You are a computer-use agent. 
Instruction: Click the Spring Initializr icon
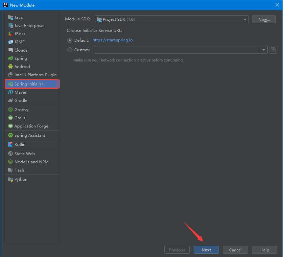[11, 84]
